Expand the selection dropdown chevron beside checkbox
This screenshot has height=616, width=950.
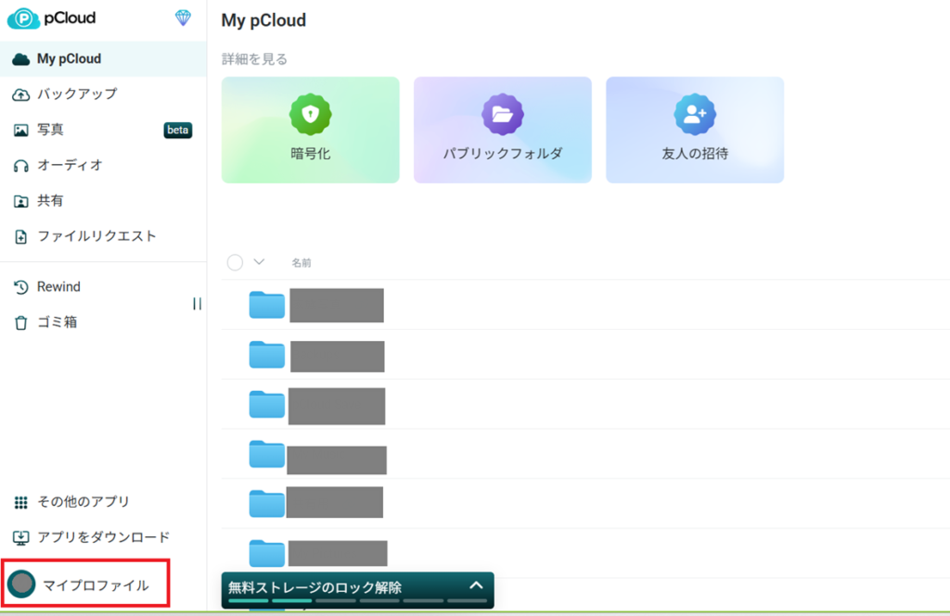pyautogui.click(x=259, y=262)
